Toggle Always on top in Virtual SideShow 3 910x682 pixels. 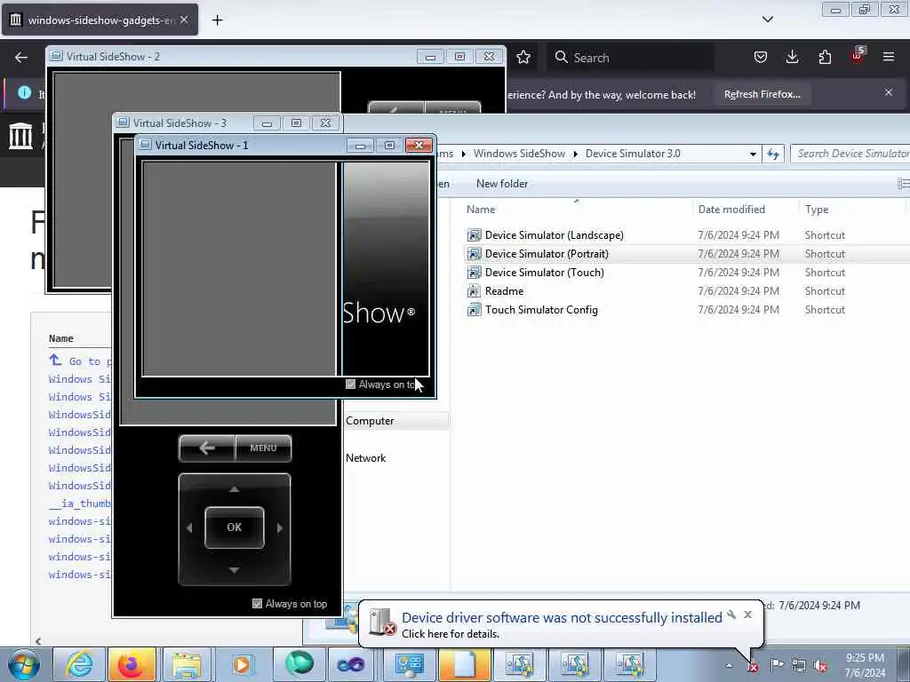[x=257, y=604]
